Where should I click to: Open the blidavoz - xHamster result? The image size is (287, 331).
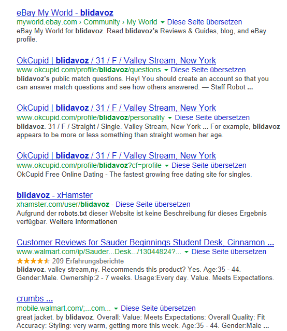[54, 195]
